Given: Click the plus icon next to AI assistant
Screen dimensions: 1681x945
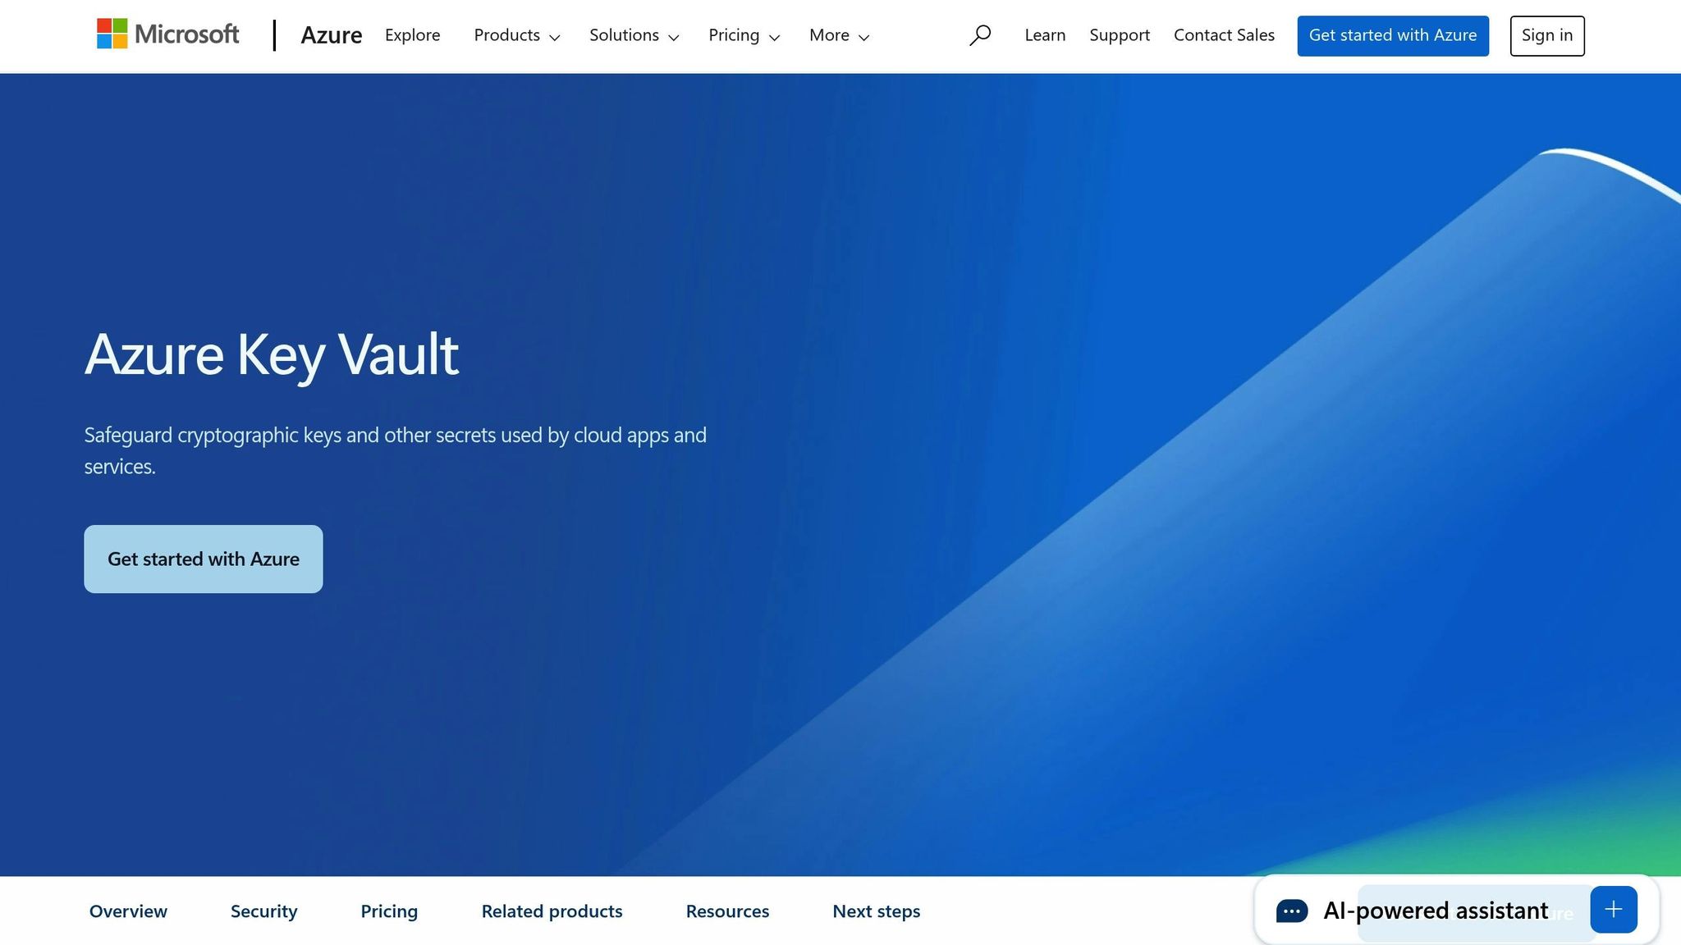Looking at the screenshot, I should click(1613, 909).
